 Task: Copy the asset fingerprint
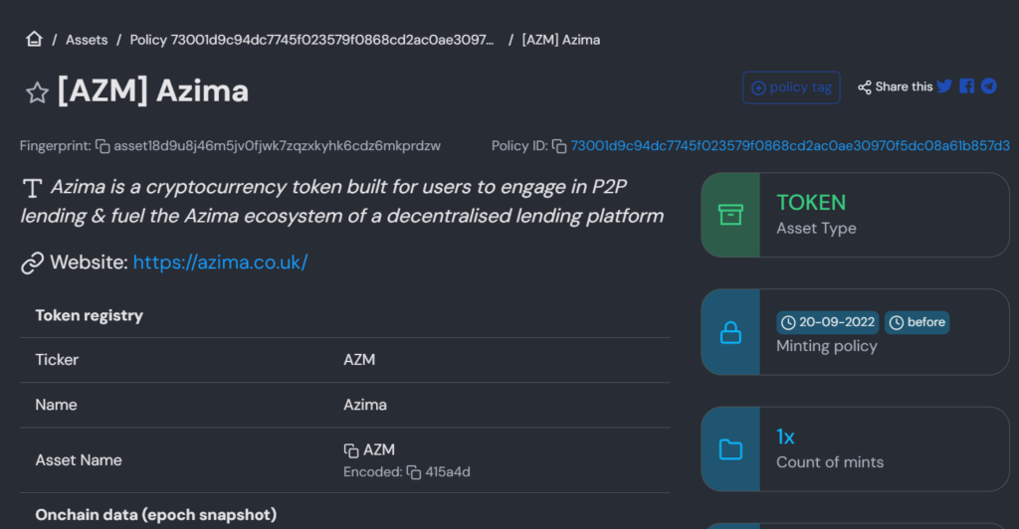[102, 146]
